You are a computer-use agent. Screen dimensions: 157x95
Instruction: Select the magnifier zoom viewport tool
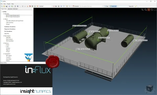click(x=145, y=9)
